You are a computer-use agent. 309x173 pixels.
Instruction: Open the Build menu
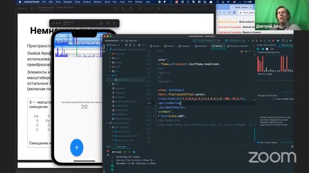pyautogui.click(x=107, y=2)
